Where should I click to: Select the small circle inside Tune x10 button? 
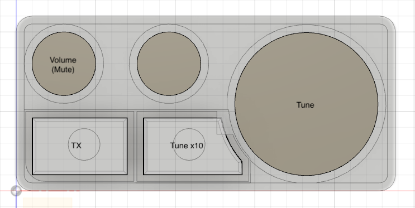pos(189,144)
